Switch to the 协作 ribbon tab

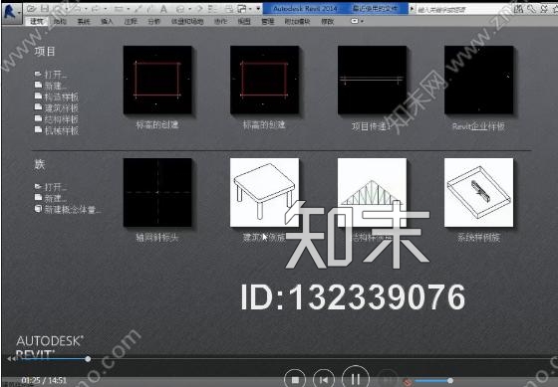[220, 21]
